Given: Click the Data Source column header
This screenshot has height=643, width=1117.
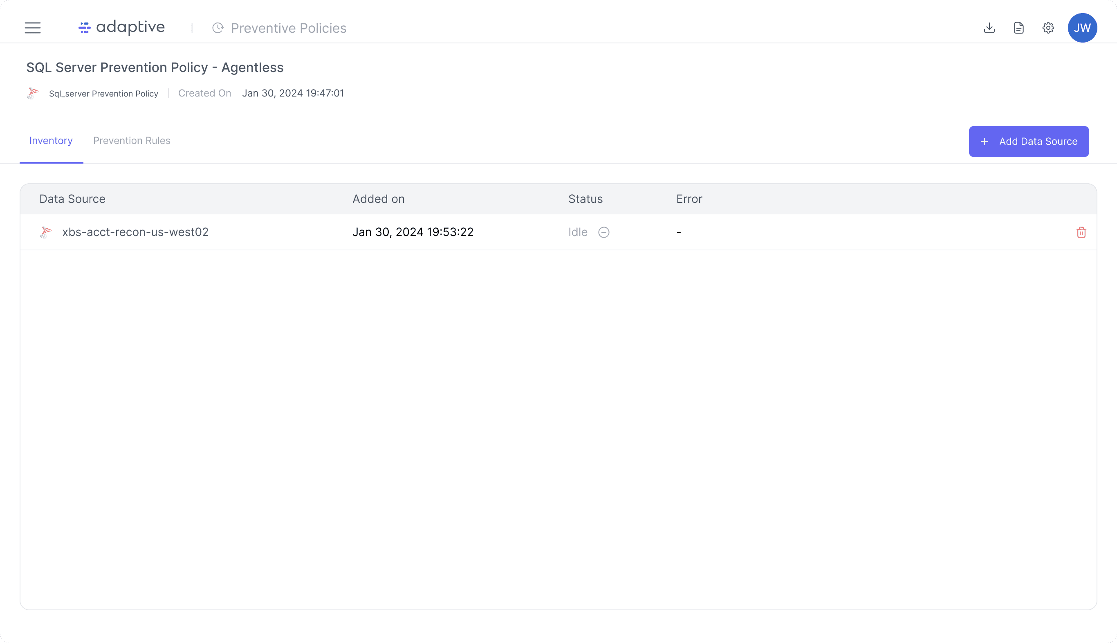Looking at the screenshot, I should click(72, 199).
